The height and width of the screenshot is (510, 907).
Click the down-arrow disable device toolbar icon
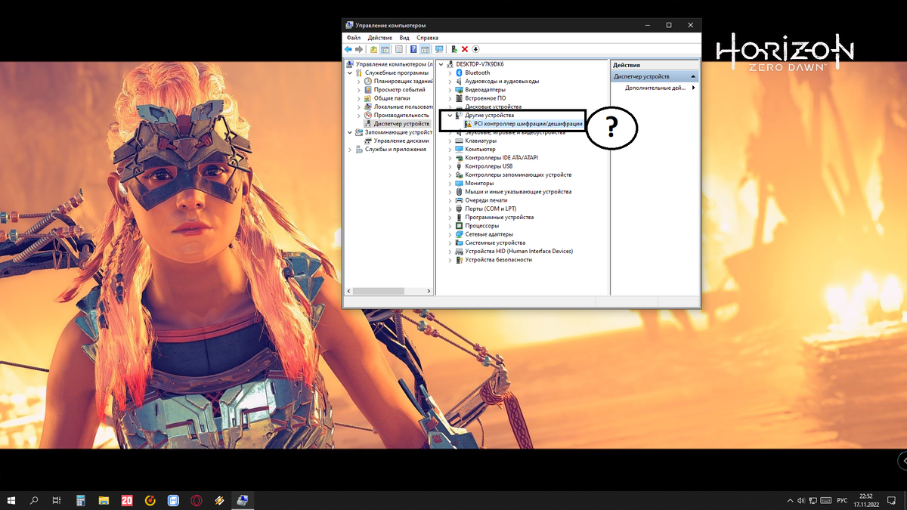[476, 49]
